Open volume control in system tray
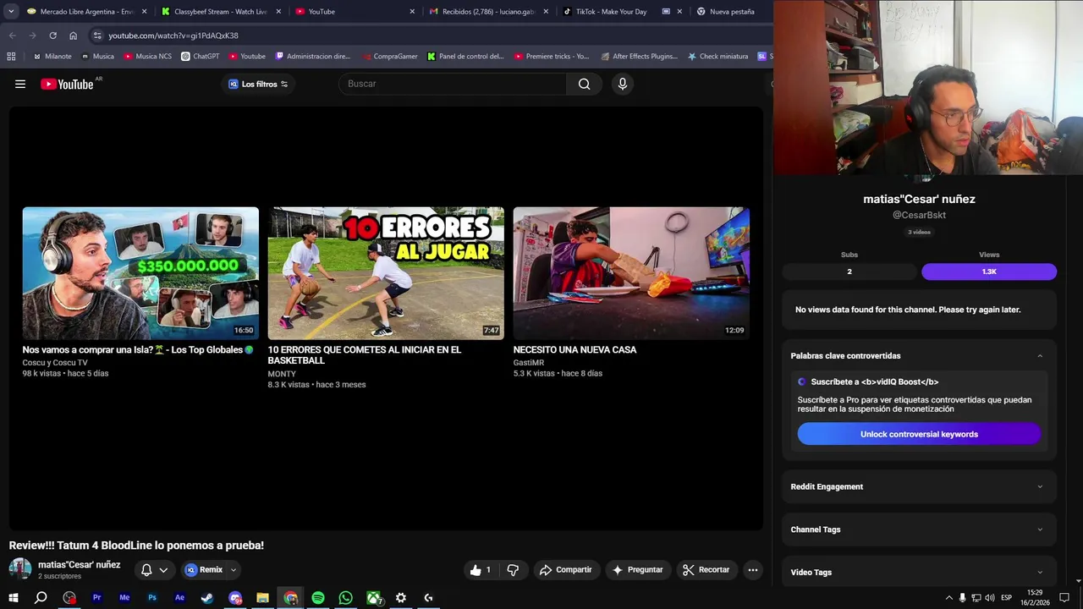This screenshot has height=609, width=1083. [989, 598]
